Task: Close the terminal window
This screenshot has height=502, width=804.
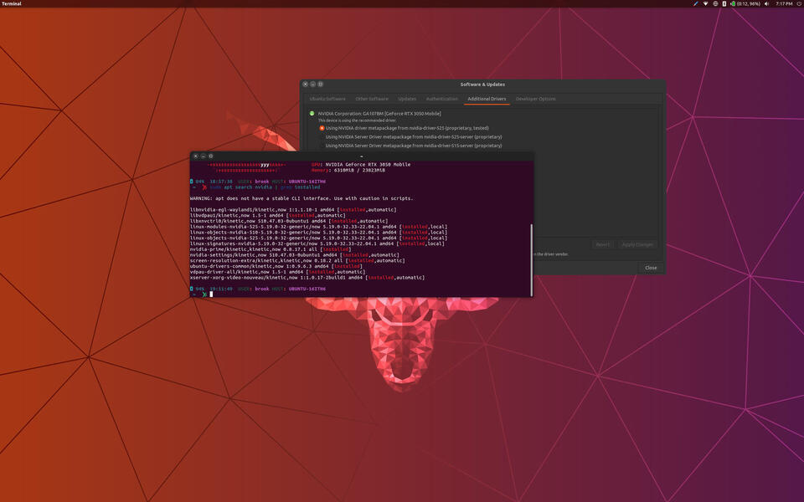Action: point(195,156)
